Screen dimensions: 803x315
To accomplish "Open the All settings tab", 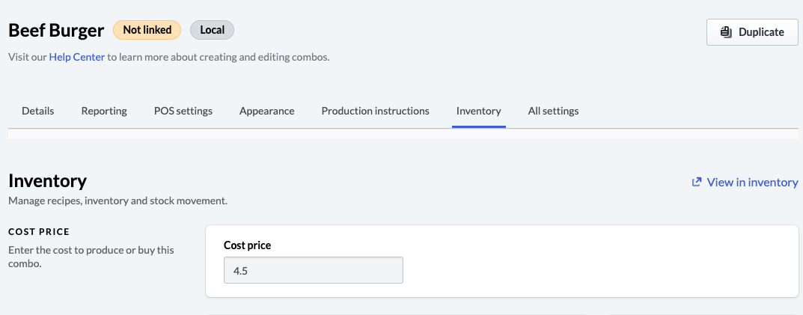I will click(x=553, y=111).
